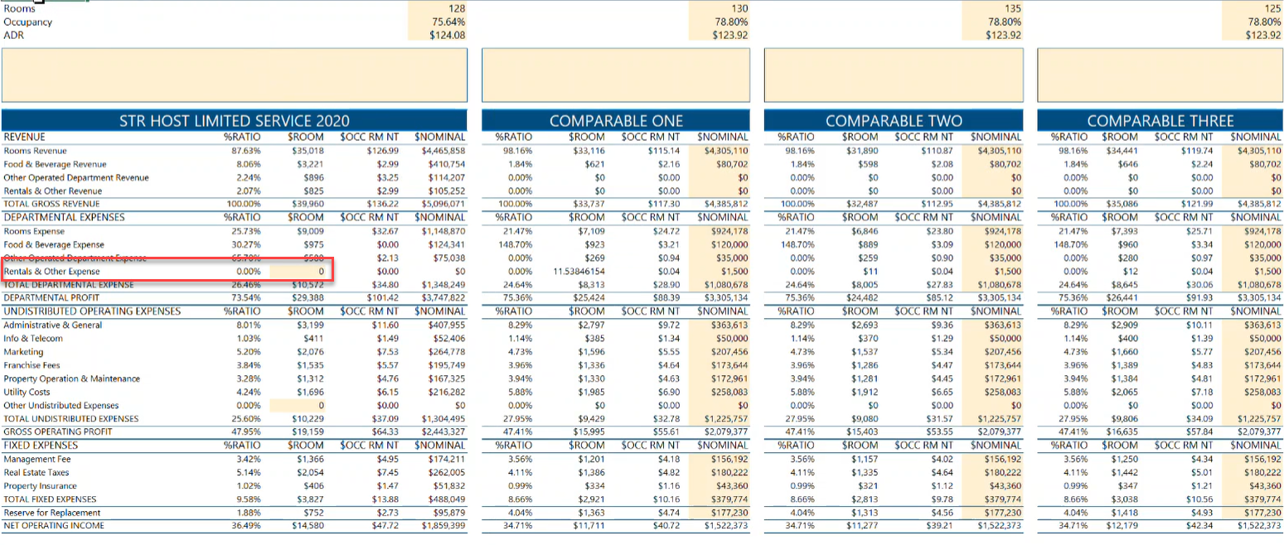Select the STR HOST LIMITED SERVICE 2020 header

click(x=235, y=121)
